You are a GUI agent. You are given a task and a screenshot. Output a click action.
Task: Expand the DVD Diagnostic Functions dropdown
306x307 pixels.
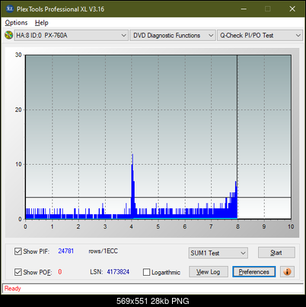[x=173, y=36]
